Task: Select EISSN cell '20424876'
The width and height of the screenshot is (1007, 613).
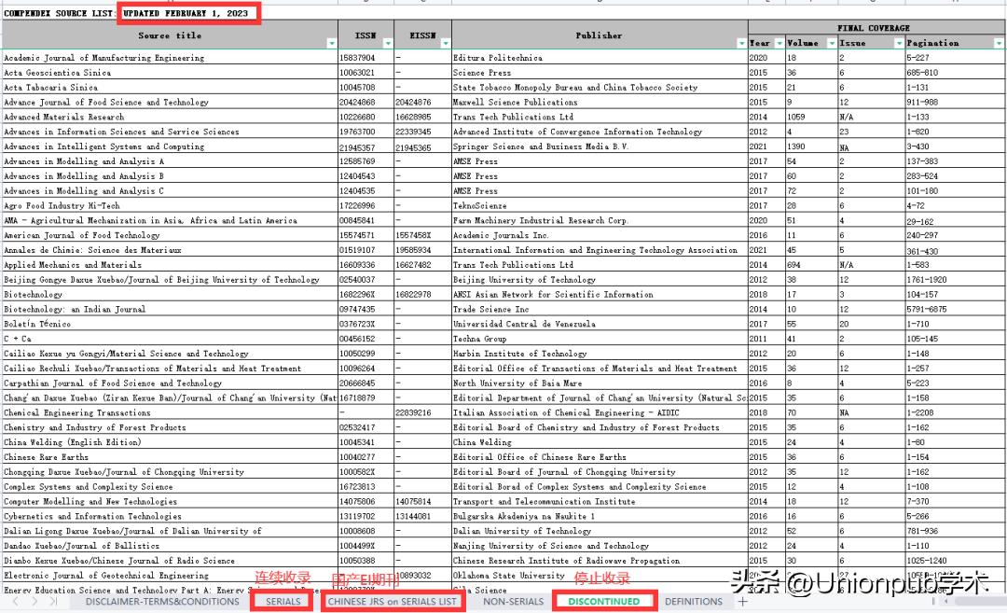Action: tap(422, 103)
